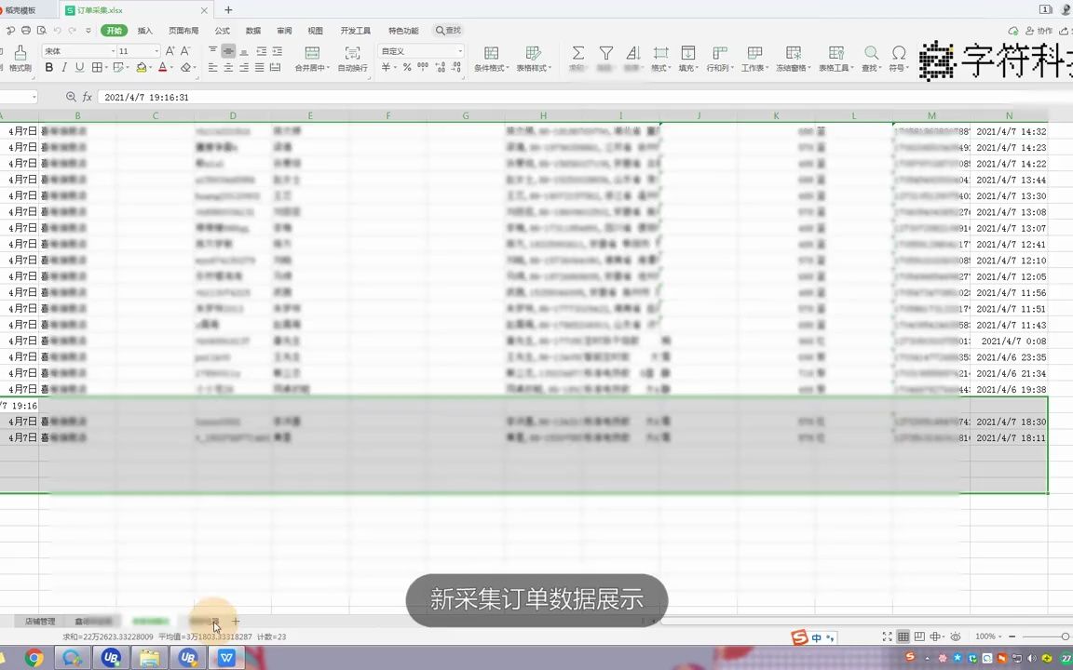Toggle bold formatting
Screen dimensions: 1073x670
[x=48, y=68]
